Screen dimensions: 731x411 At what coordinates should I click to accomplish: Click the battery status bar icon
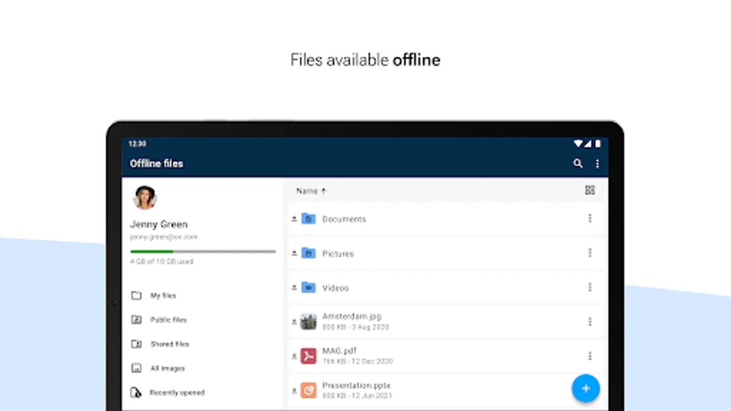coord(598,143)
